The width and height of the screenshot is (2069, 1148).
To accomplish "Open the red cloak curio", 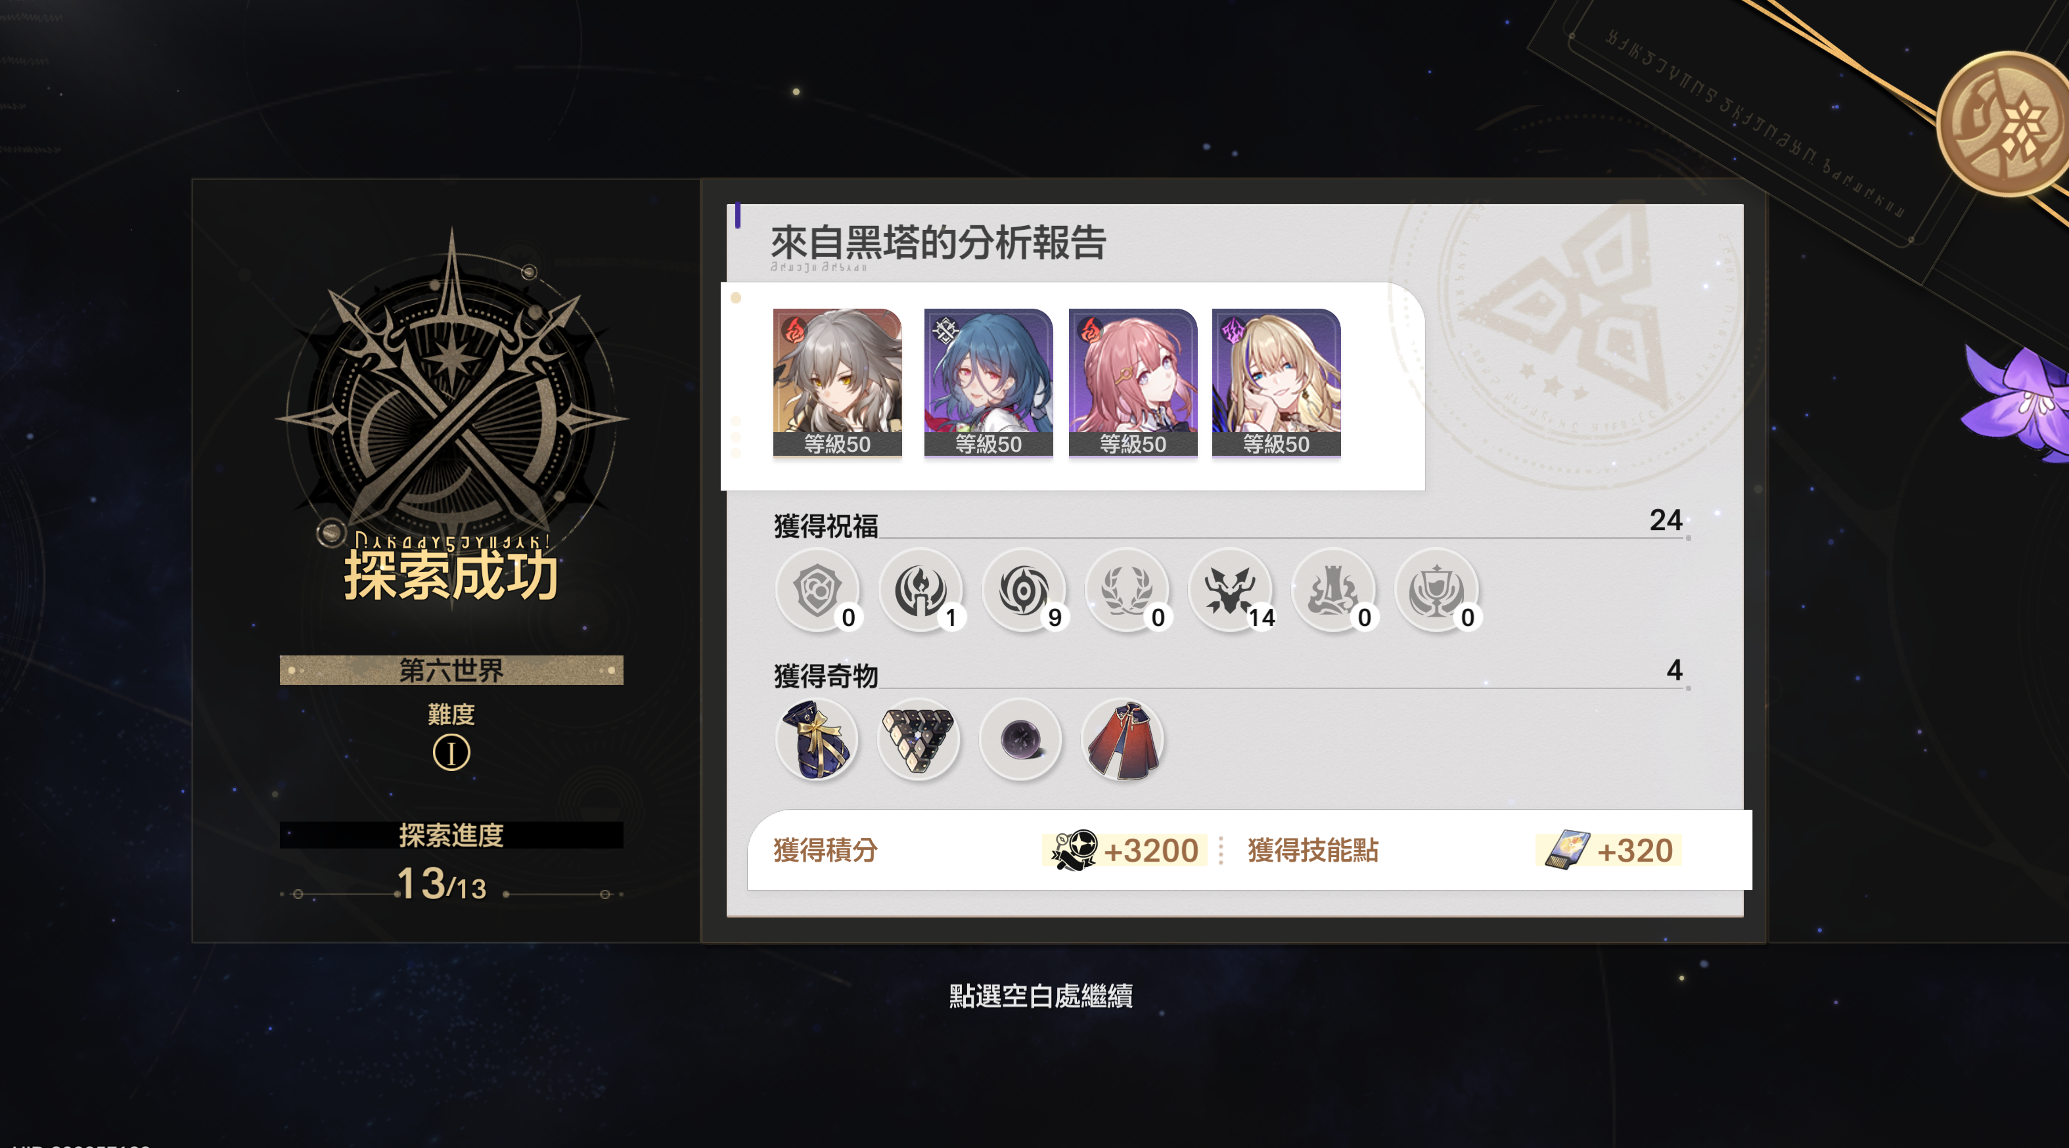I will (1123, 740).
